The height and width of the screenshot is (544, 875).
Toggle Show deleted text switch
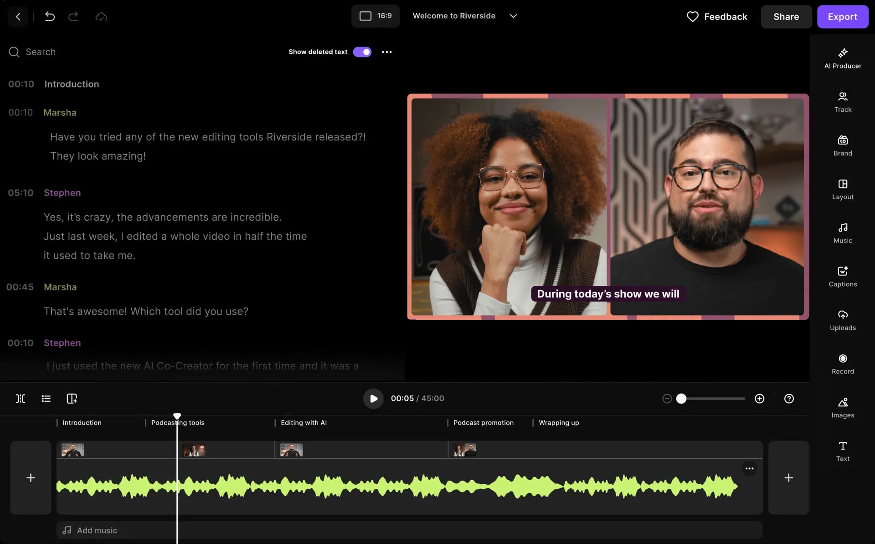[362, 52]
